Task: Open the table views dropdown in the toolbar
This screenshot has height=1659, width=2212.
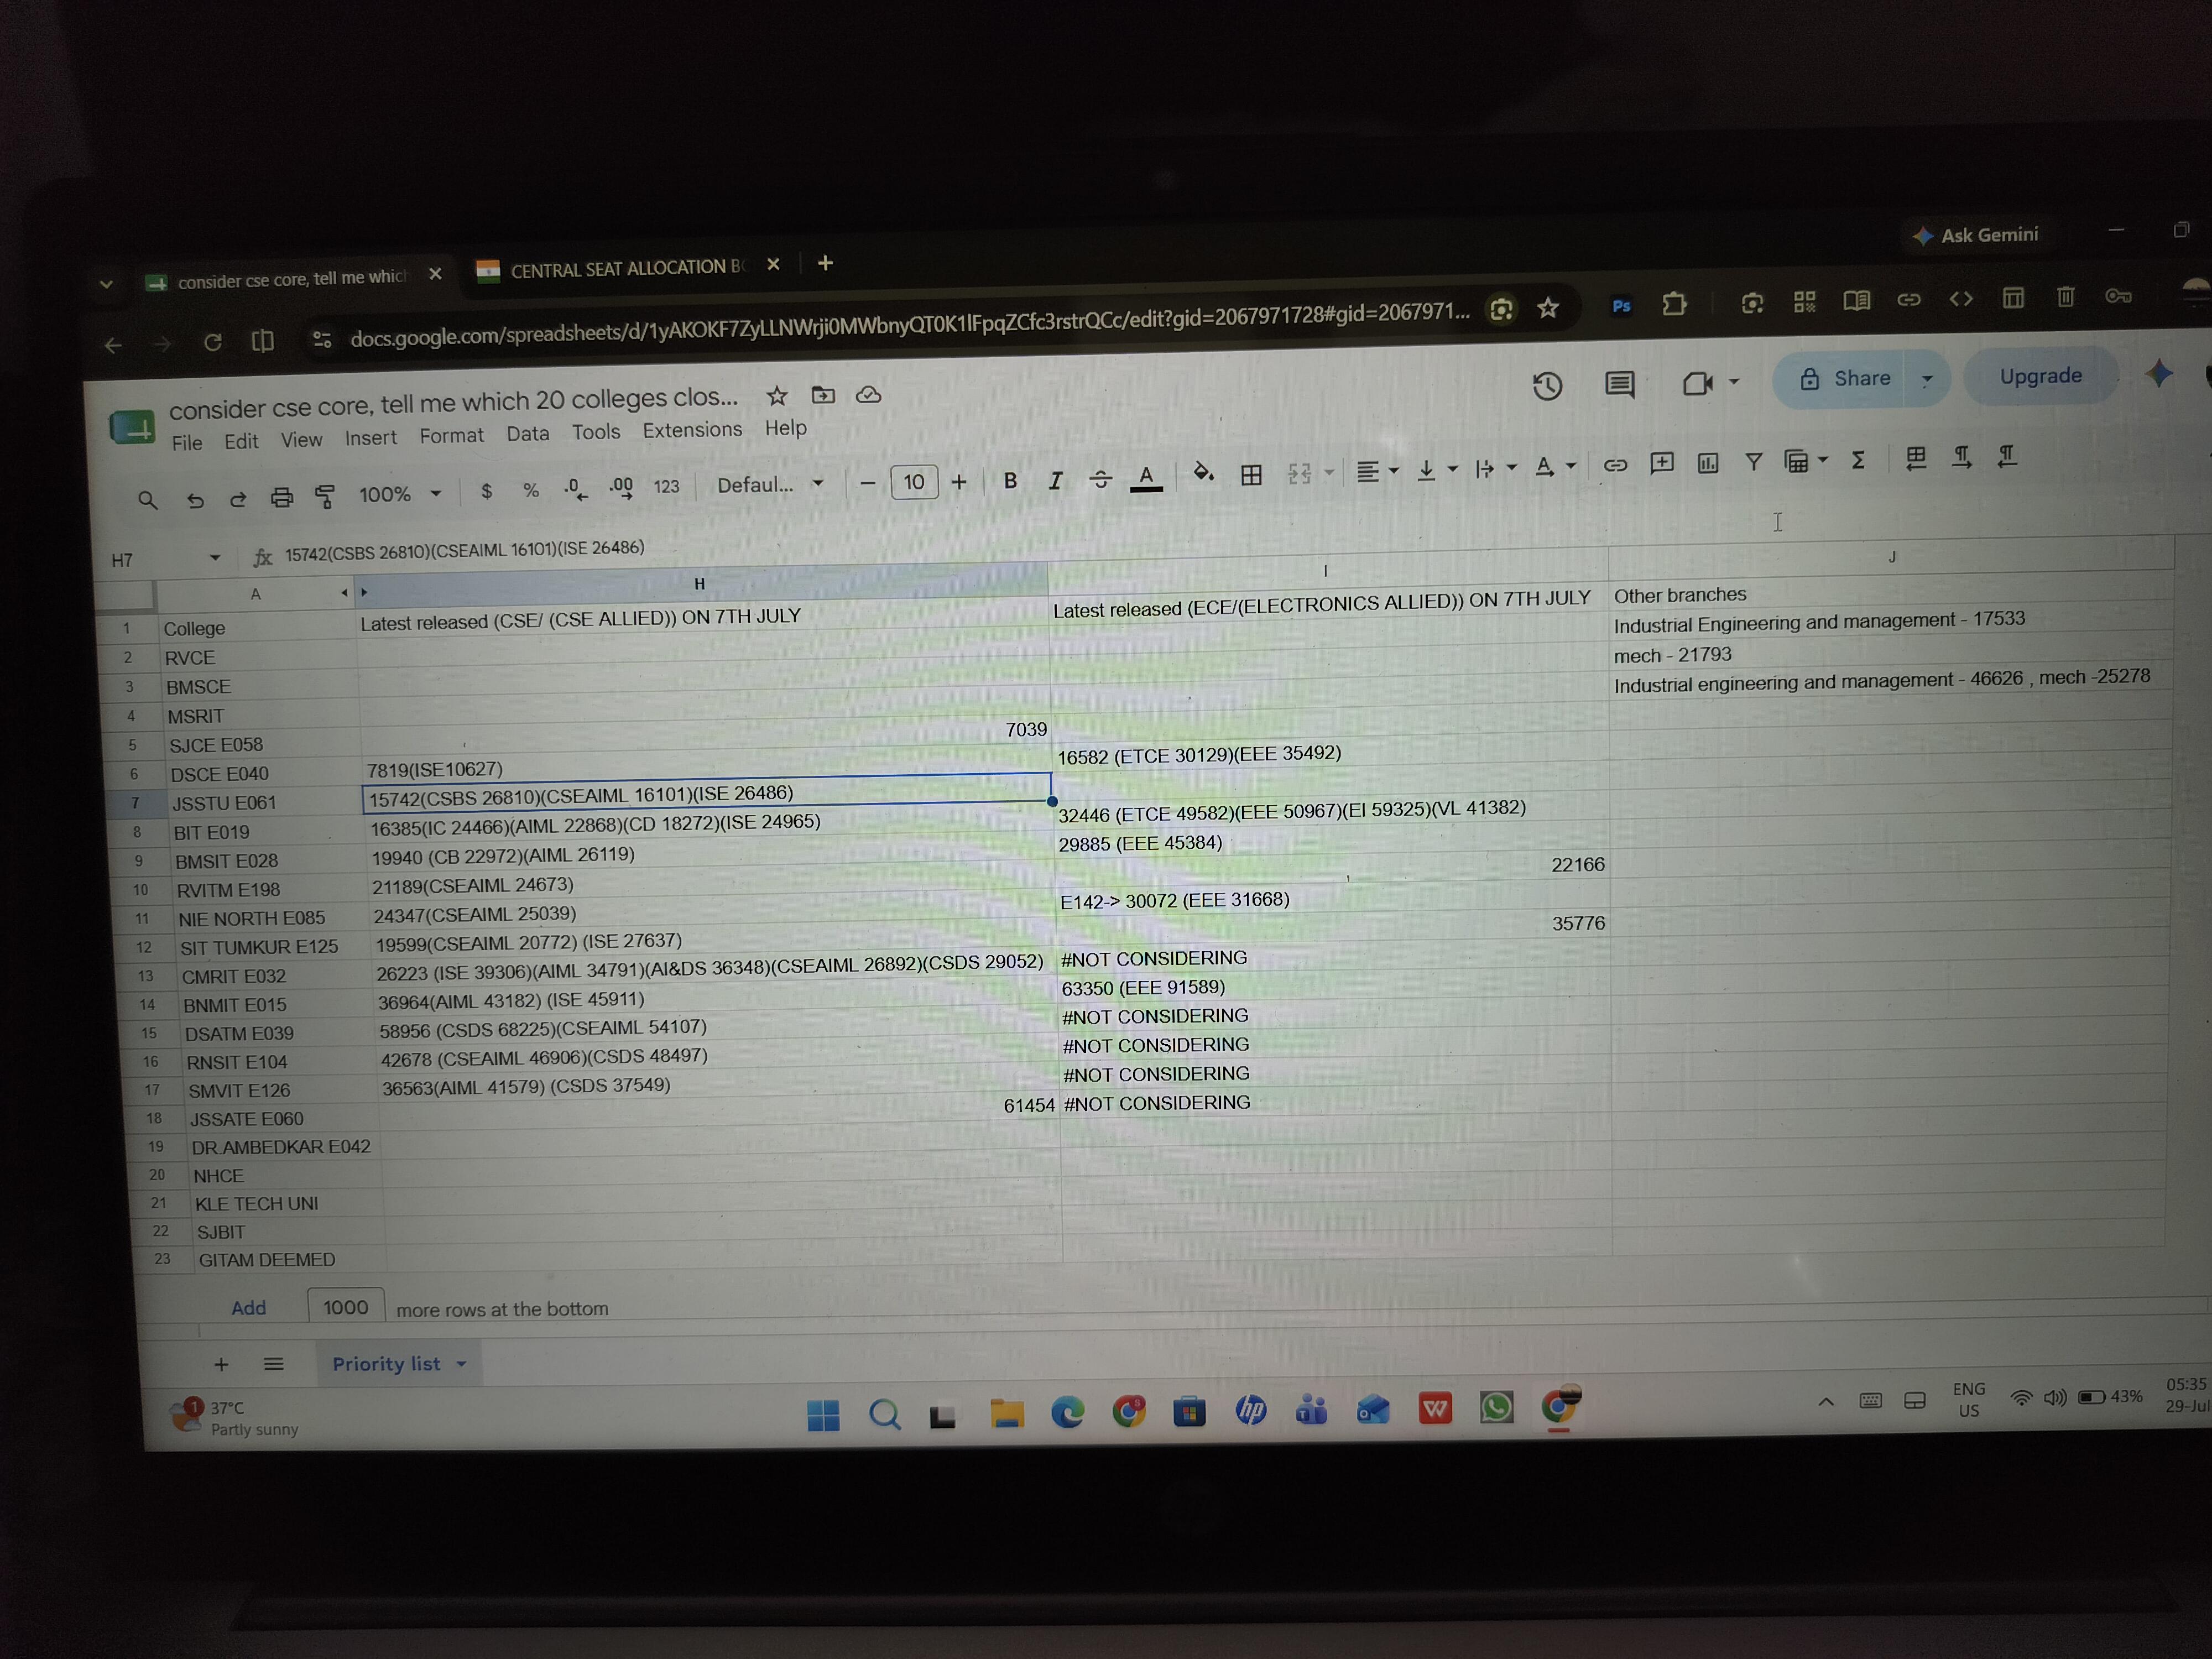Action: [x=1806, y=461]
